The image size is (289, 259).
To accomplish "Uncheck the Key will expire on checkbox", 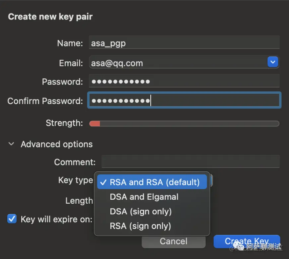I will [12, 219].
